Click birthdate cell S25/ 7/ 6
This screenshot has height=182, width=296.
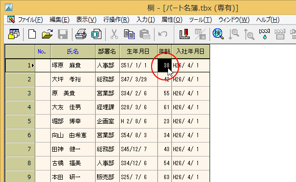(139, 177)
